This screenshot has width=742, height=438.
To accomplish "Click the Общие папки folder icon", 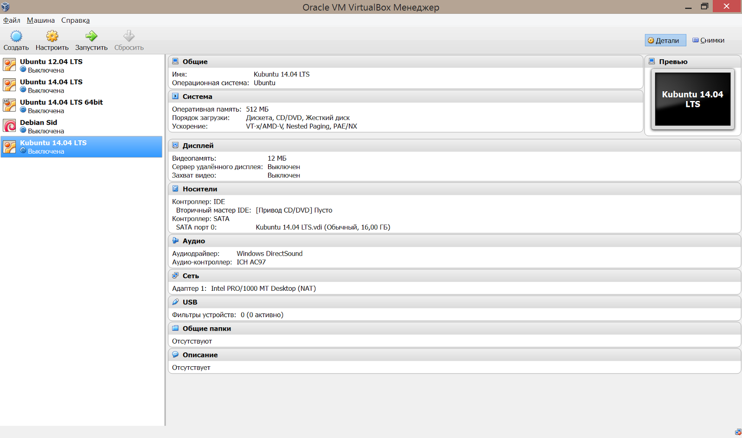I will (x=175, y=328).
